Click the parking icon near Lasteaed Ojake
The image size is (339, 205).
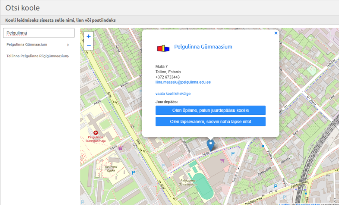pos(133,172)
